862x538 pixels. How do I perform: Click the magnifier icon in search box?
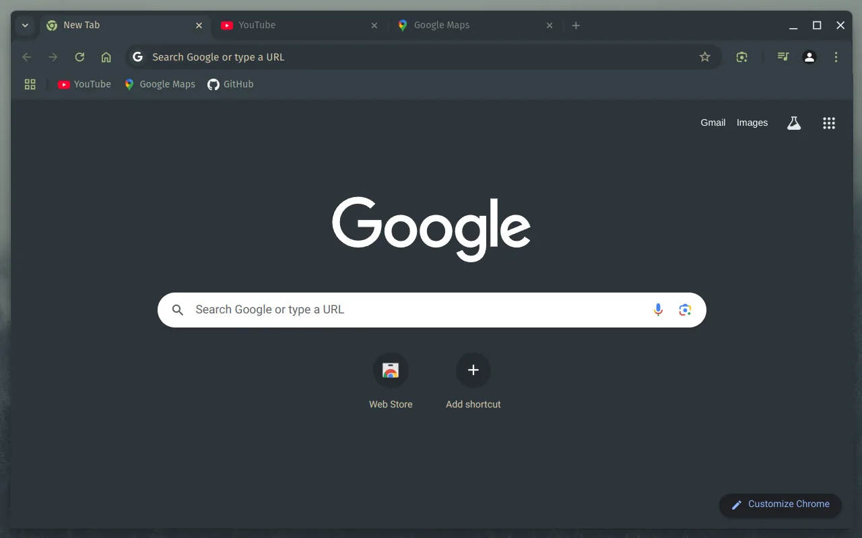pos(178,310)
